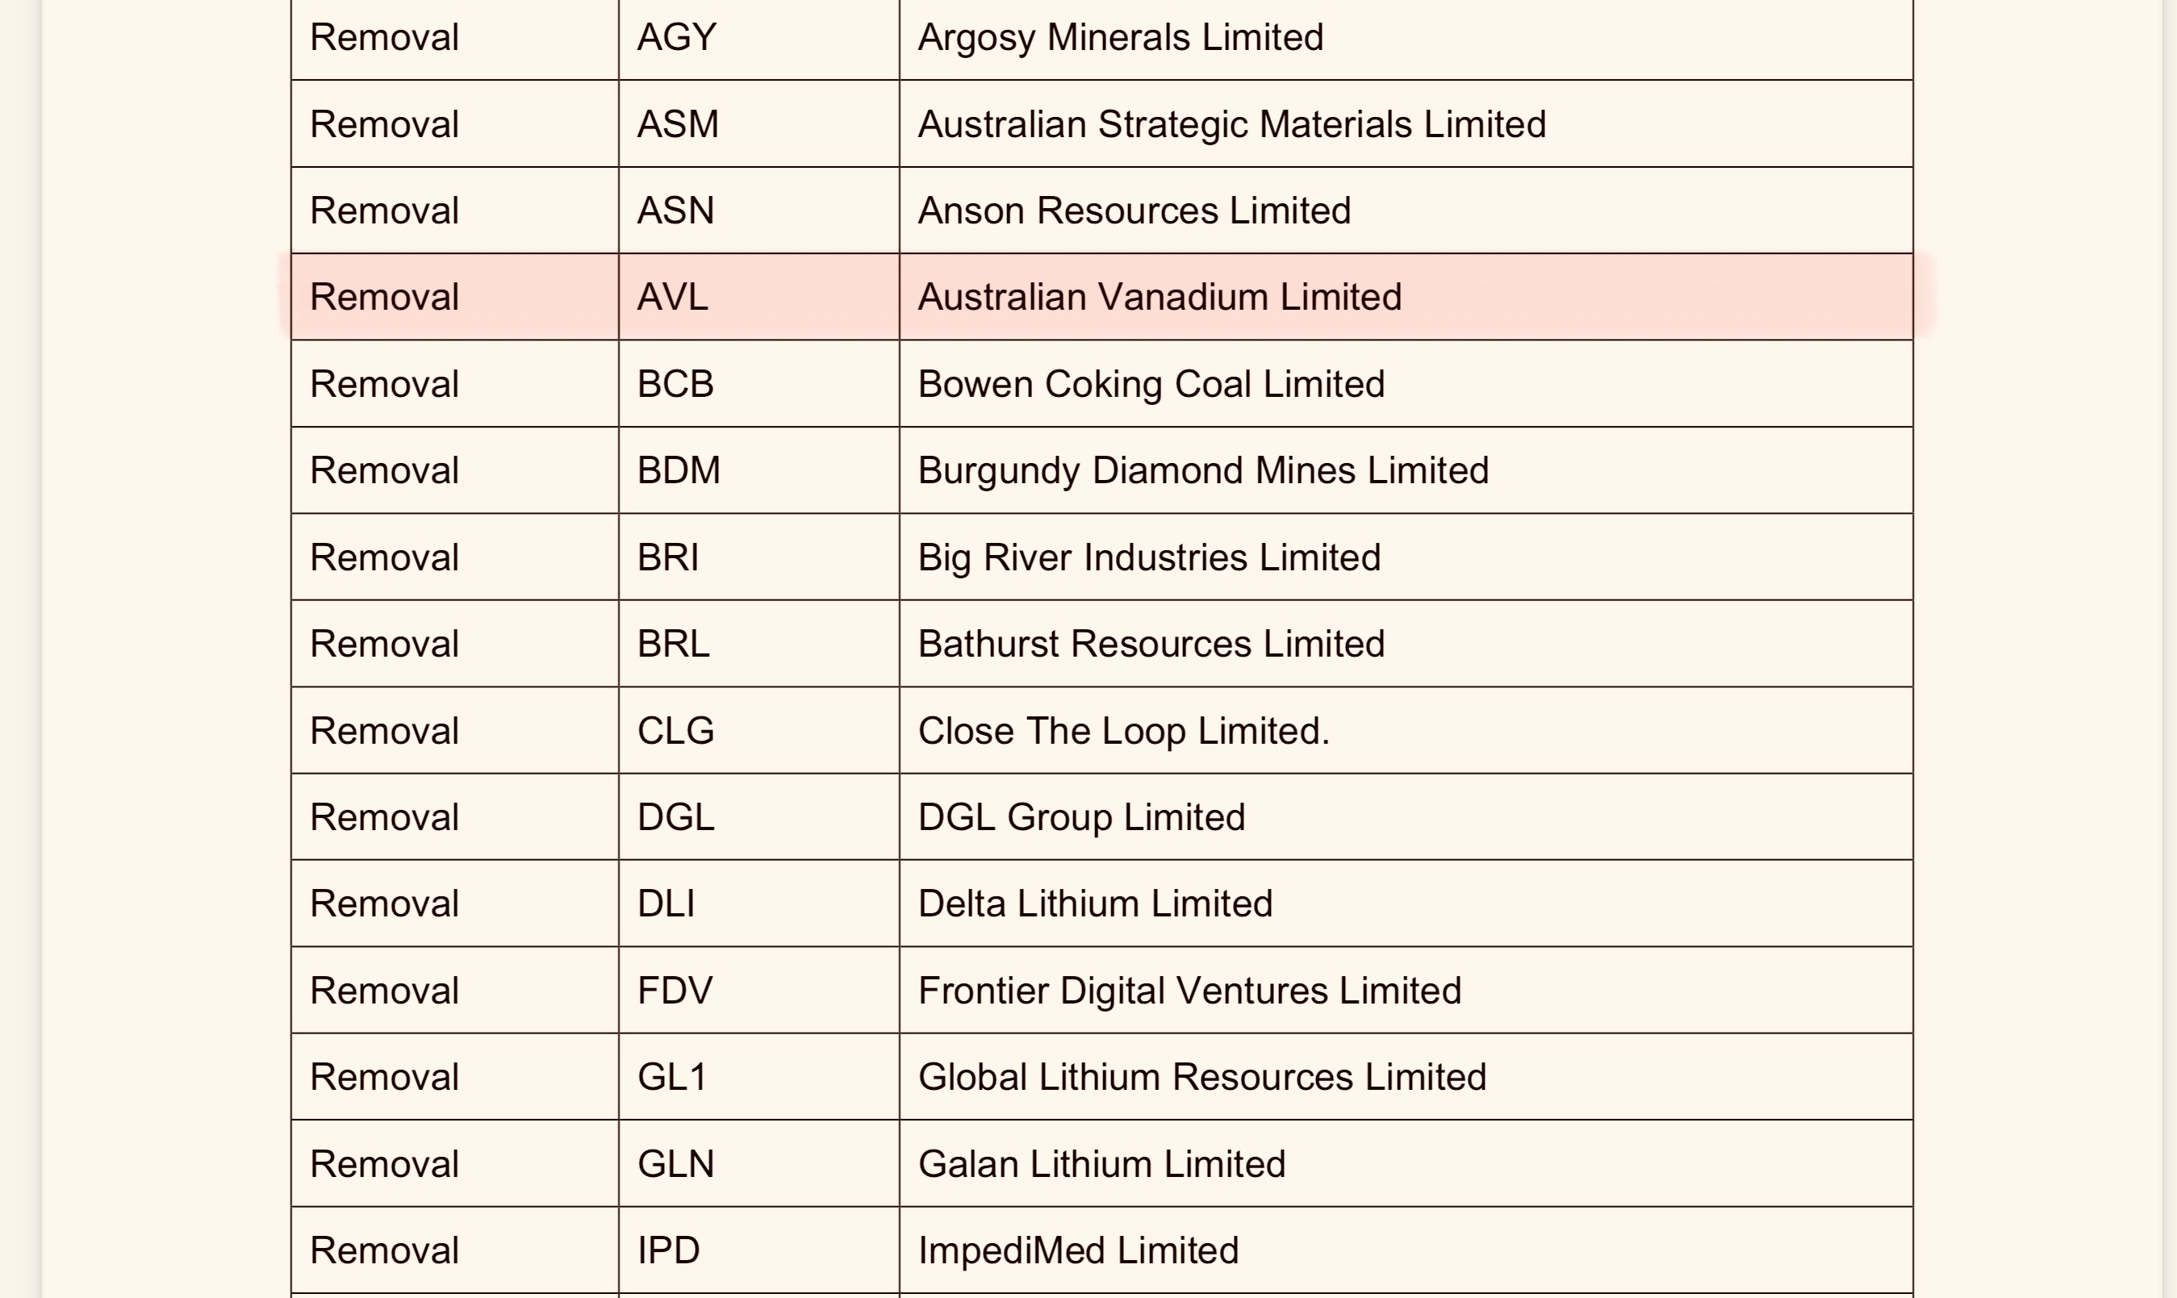Select the ASM ticker code
Viewport: 2177px width, 1298px height.
tap(678, 124)
